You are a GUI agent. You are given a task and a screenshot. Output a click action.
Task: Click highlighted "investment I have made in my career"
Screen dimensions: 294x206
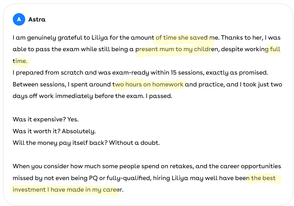click(66, 190)
